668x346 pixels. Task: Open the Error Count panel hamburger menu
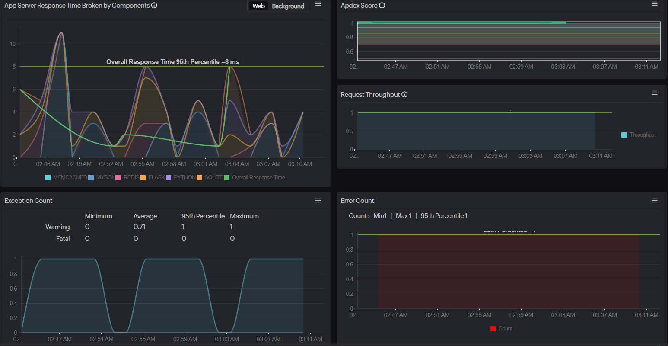pyautogui.click(x=654, y=200)
